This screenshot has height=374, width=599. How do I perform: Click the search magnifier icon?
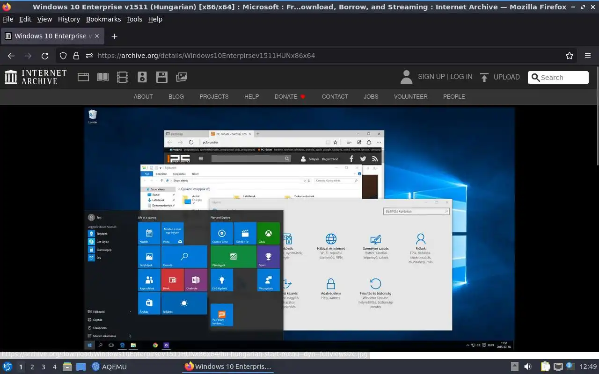535,78
